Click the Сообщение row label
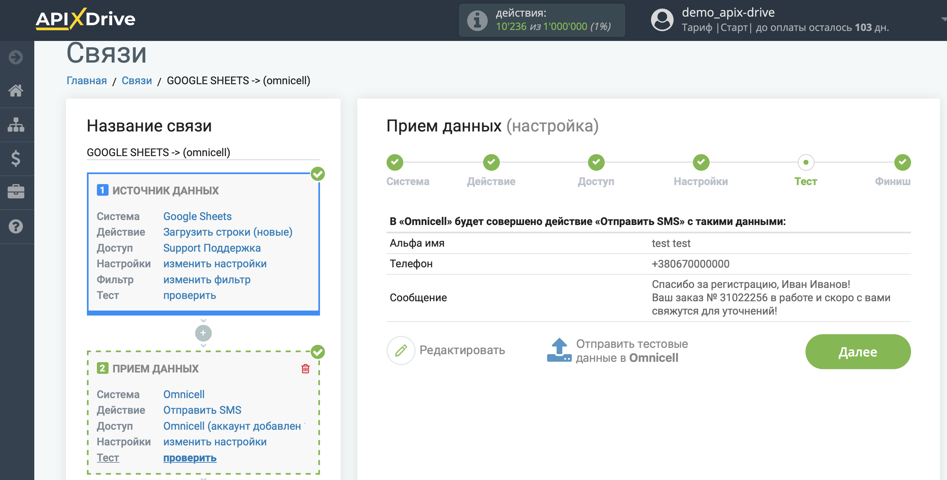 point(418,298)
